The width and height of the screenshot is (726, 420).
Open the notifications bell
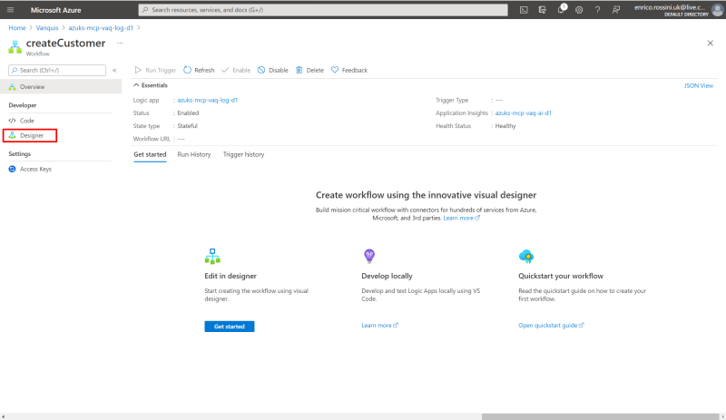[561, 9]
